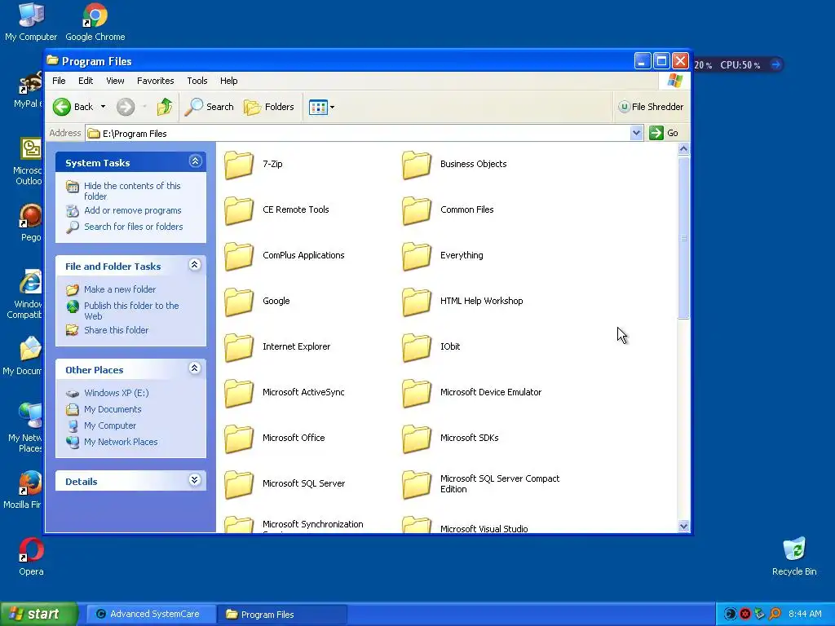Click the scroll down arrow
This screenshot has height=626, width=835.
684,526
